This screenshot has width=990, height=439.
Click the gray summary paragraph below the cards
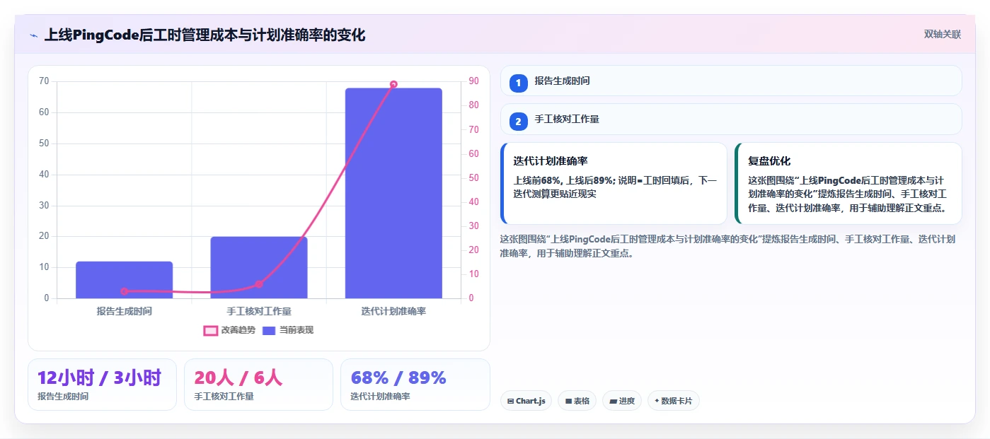728,246
